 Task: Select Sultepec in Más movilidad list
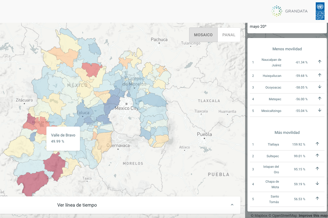point(273,156)
